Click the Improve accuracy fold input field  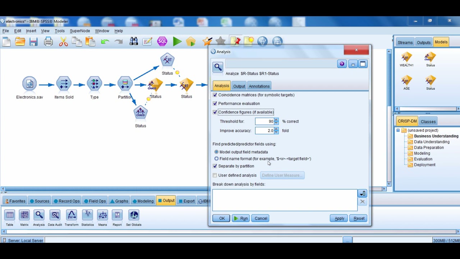pos(264,131)
